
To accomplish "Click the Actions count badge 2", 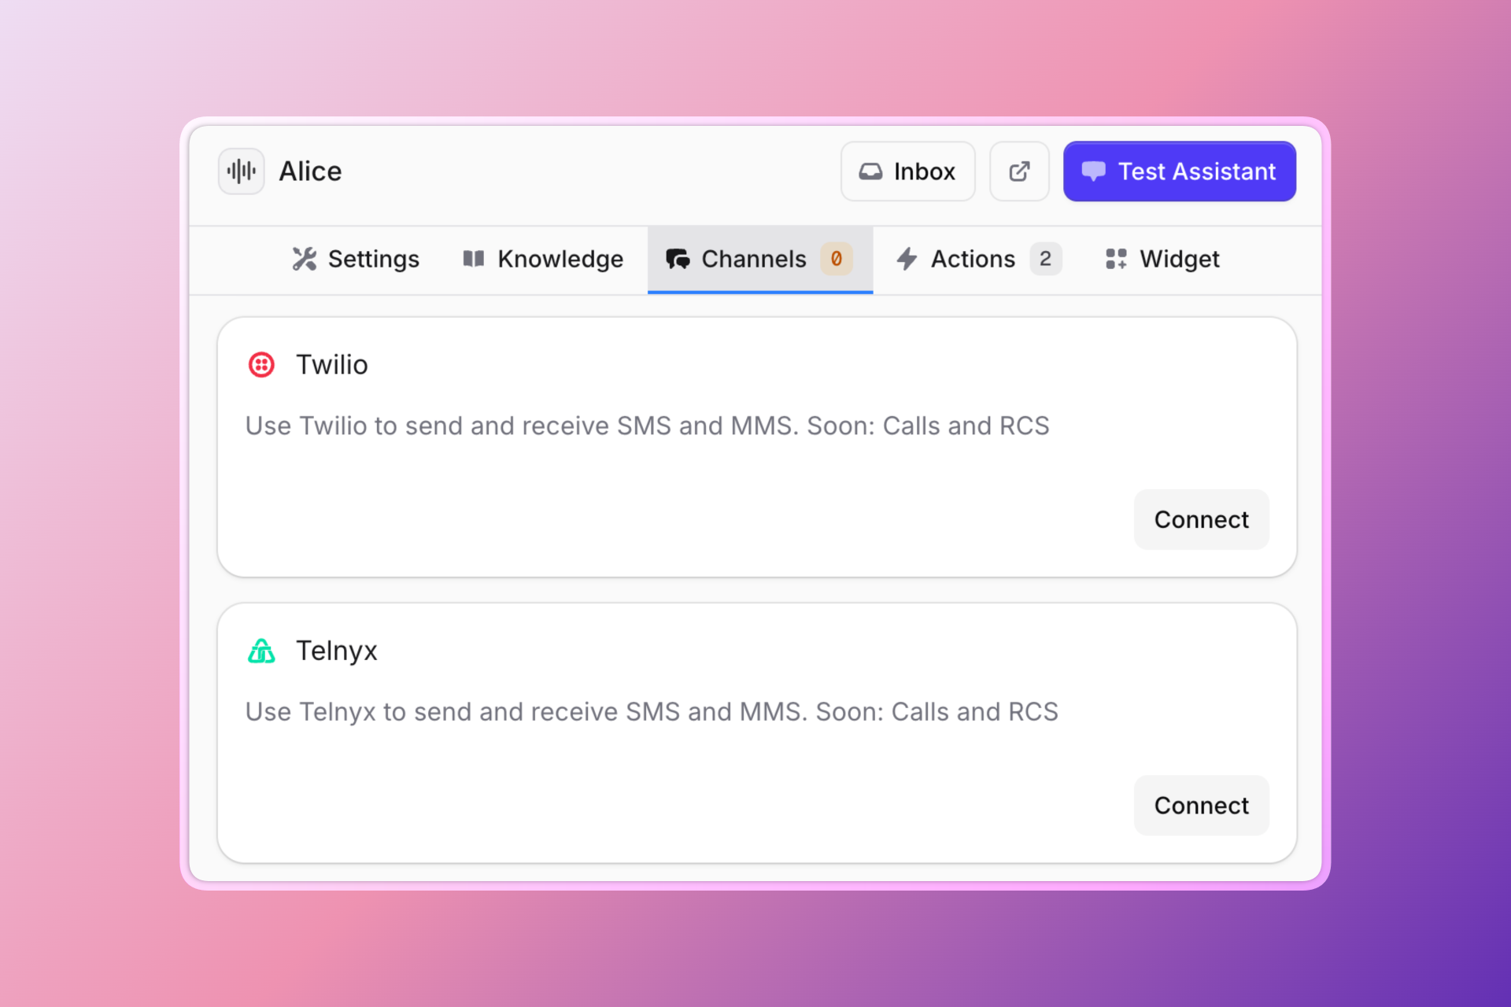I will pos(1045,259).
